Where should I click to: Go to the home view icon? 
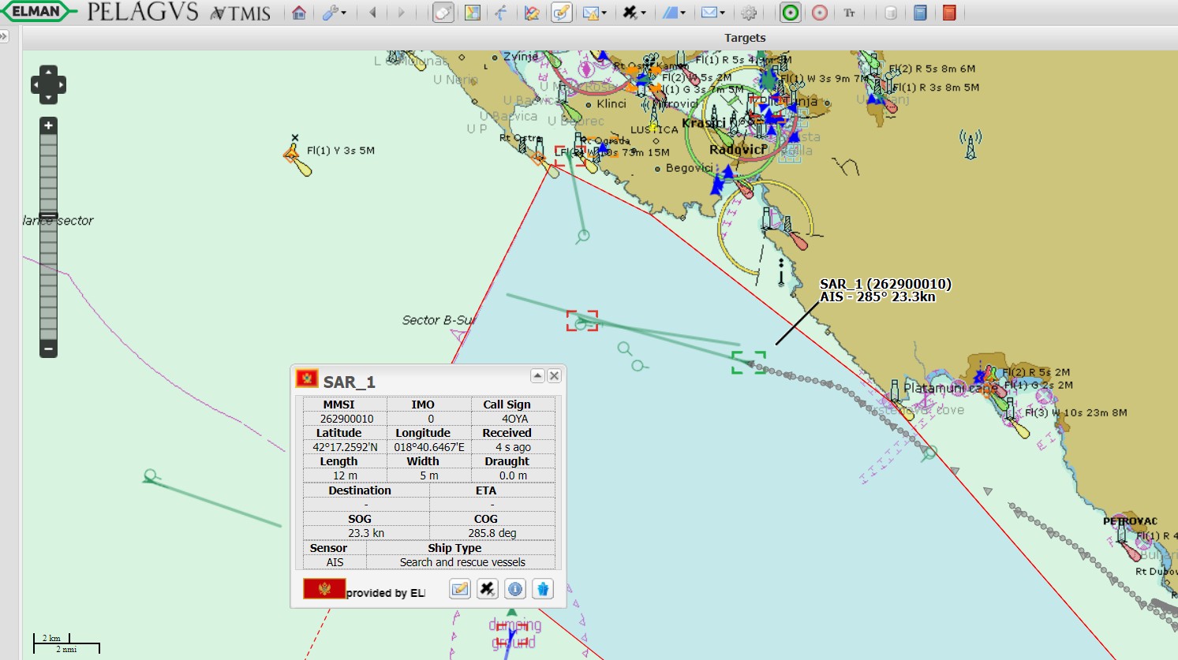pos(299,13)
